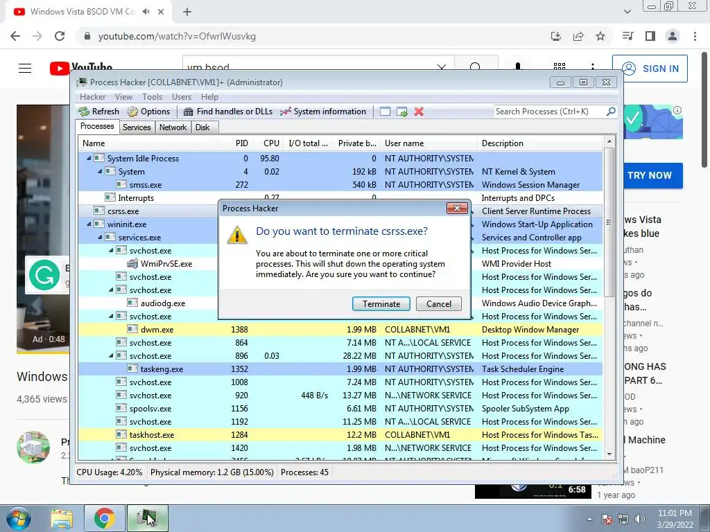Toggle Chrome side panel icon
This screenshot has width=710, height=532.
tap(650, 36)
